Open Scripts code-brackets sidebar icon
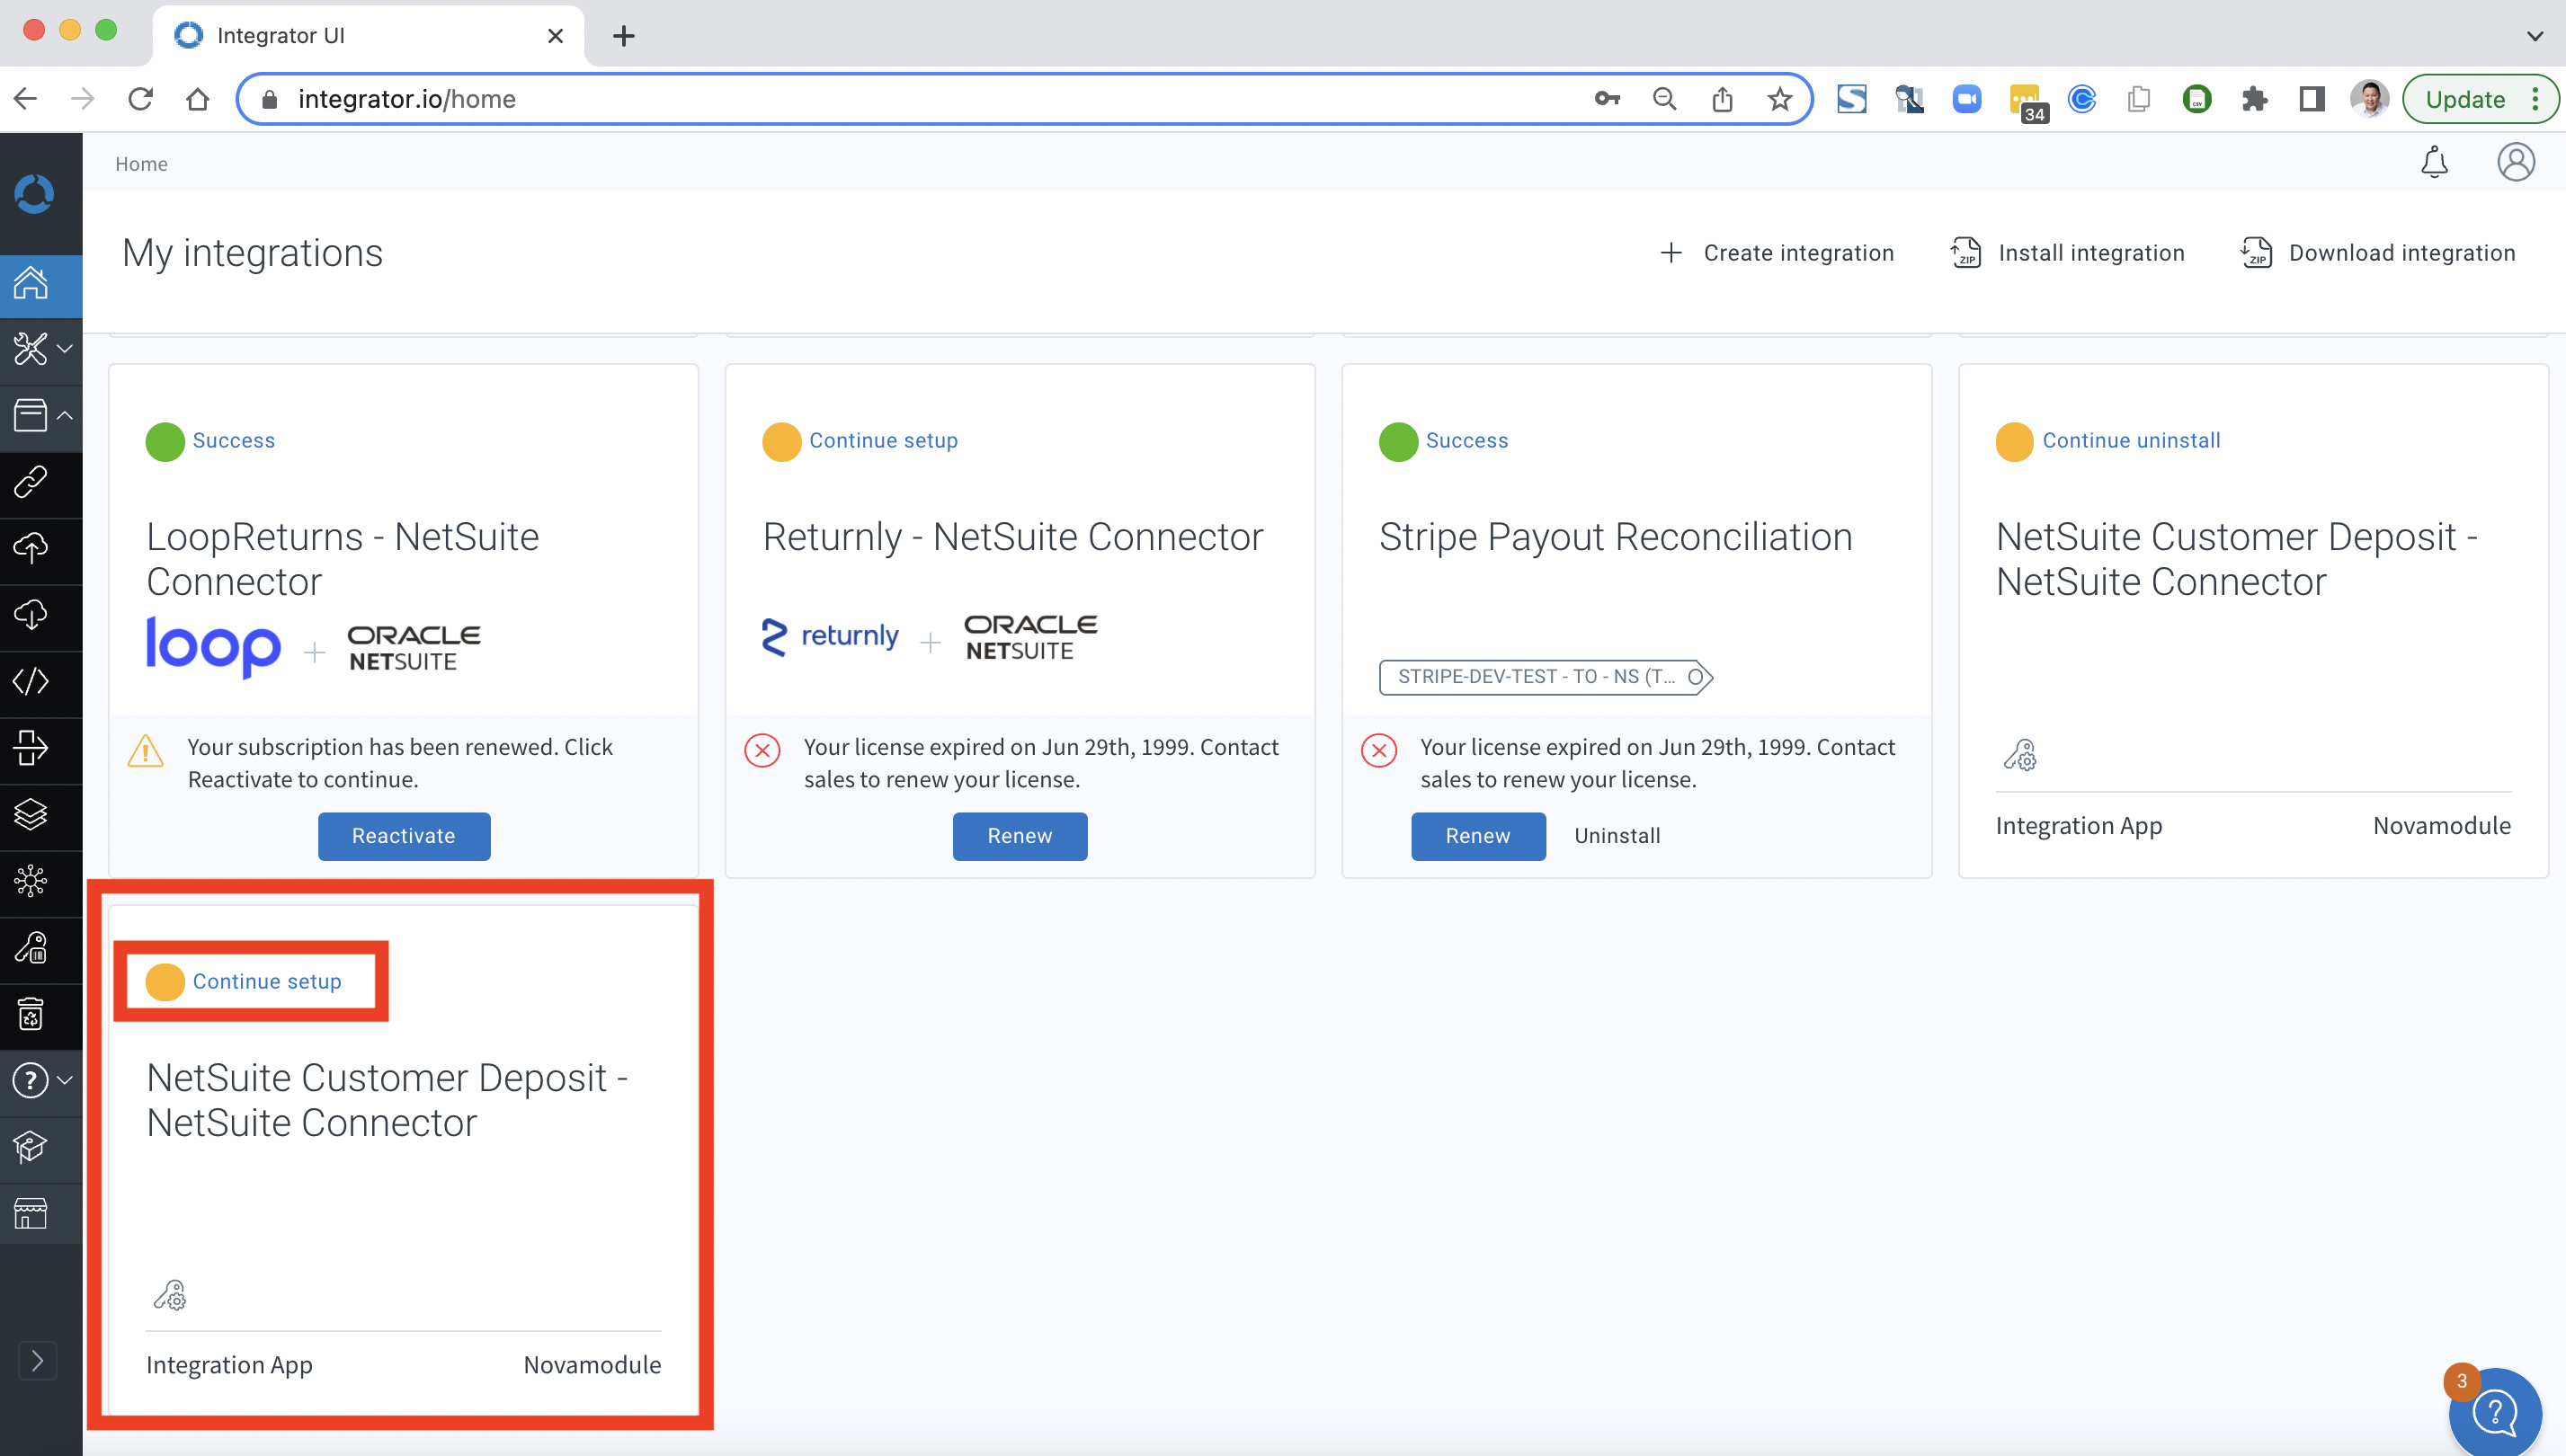The image size is (2566, 1456). tap(30, 681)
